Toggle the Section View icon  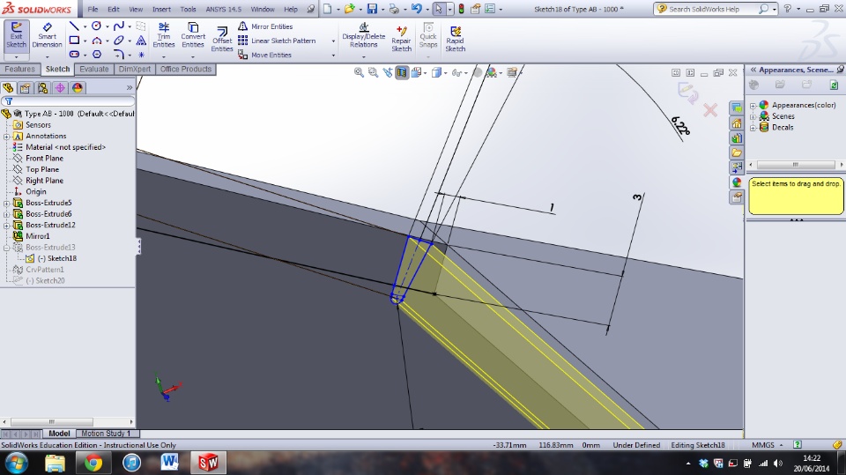[402, 72]
